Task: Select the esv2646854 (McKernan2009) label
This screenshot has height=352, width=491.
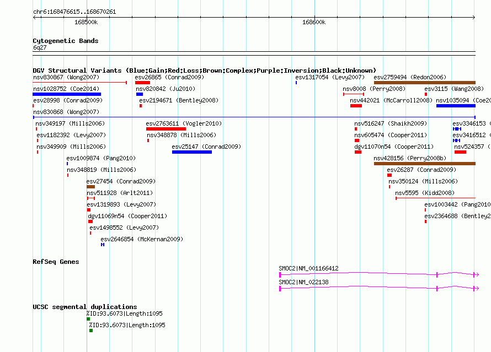Action: (142, 239)
